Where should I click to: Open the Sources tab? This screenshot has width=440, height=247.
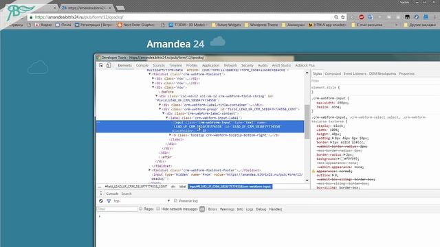click(159, 65)
